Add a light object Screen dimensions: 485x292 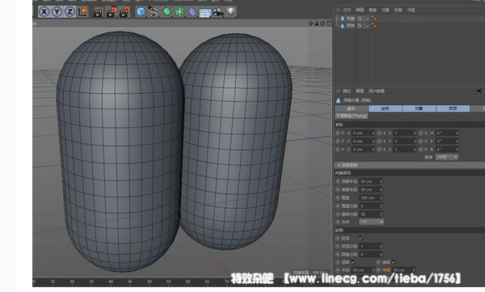[231, 12]
